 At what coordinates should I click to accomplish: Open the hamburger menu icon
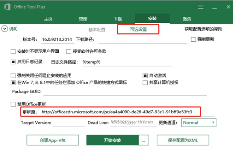[201, 7]
